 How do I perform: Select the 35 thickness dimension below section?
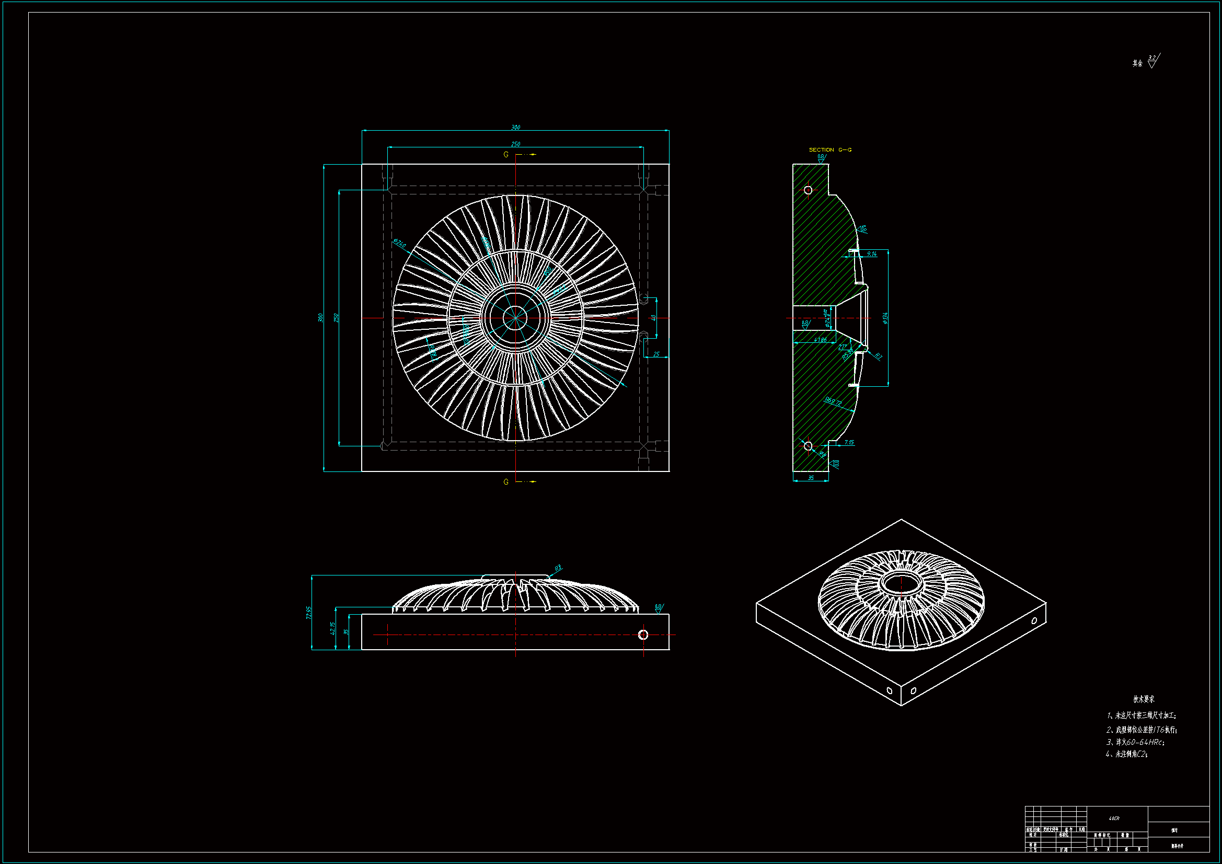point(811,478)
